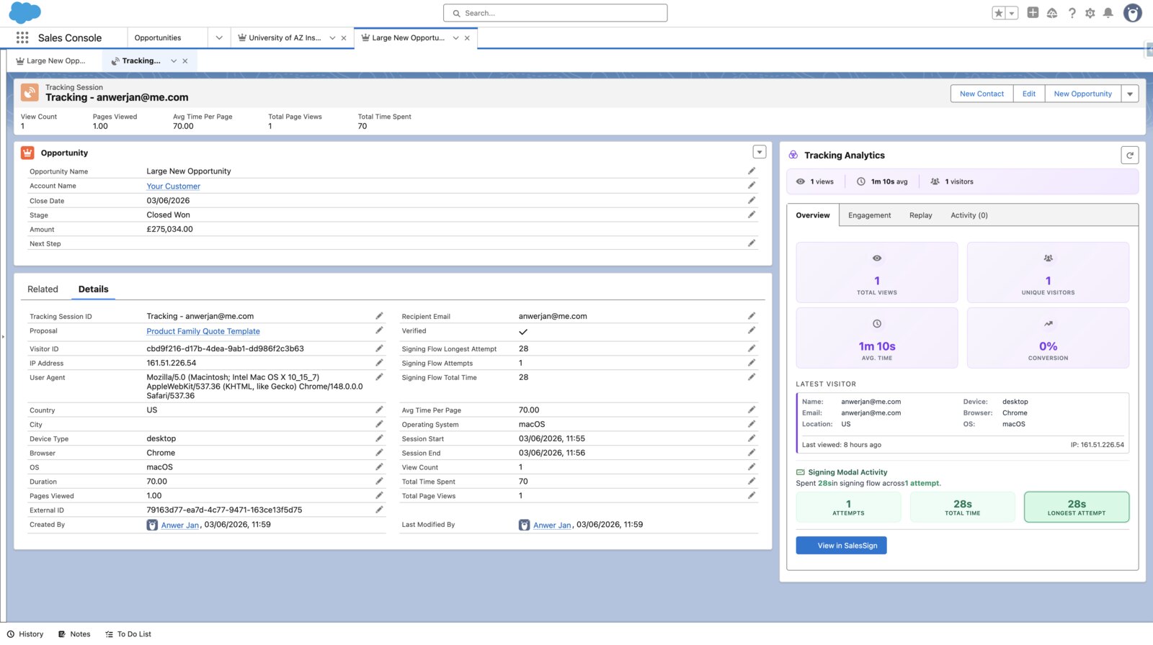This screenshot has height=645, width=1153.
Task: Open Last Modified By Anwer Jan link
Action: [x=552, y=526]
